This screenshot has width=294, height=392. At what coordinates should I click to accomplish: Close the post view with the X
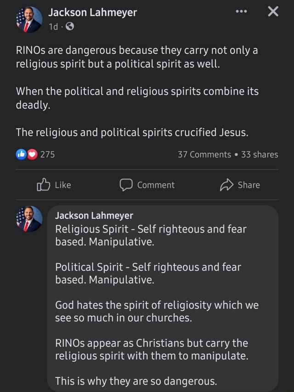(273, 12)
